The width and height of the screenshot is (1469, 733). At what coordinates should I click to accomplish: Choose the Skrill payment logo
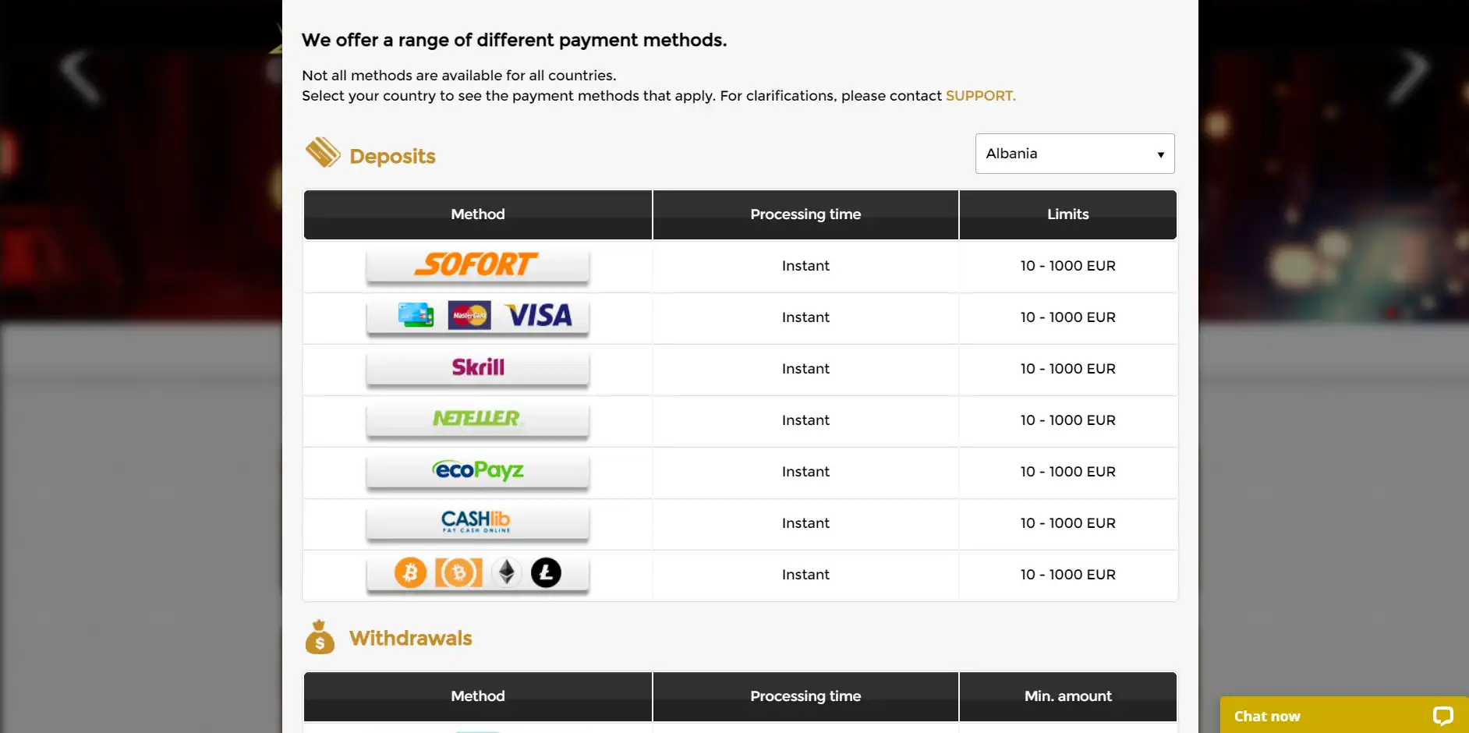pos(478,367)
